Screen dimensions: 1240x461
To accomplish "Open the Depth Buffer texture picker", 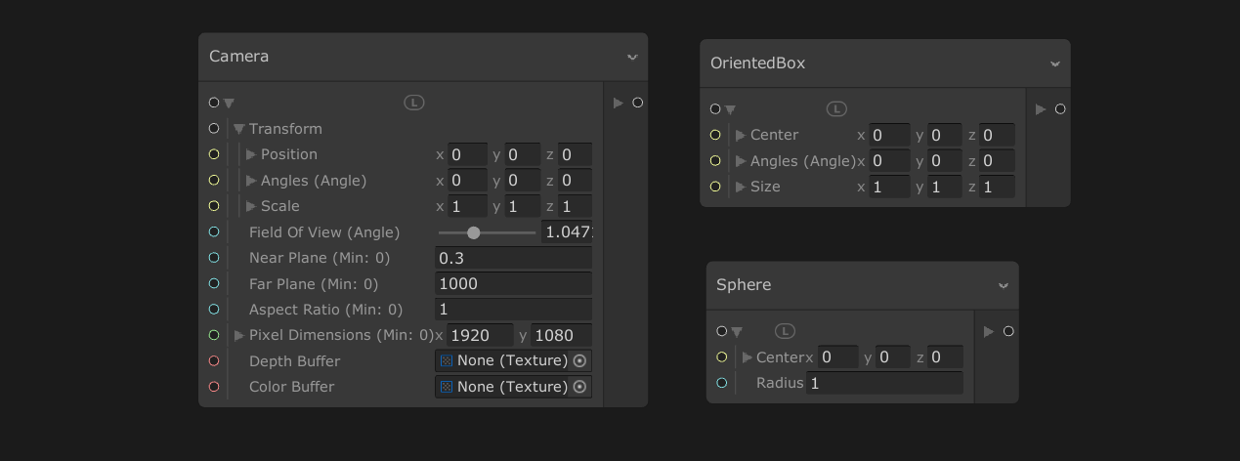I will coord(579,361).
